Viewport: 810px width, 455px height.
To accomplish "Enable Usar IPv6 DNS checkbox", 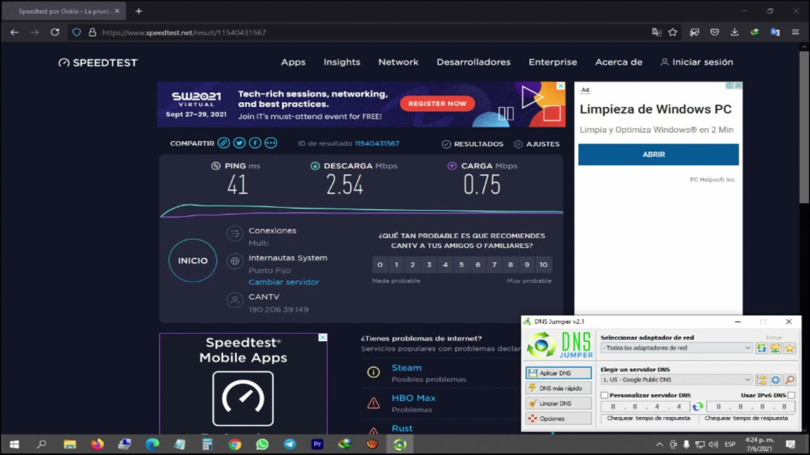I will 791,395.
